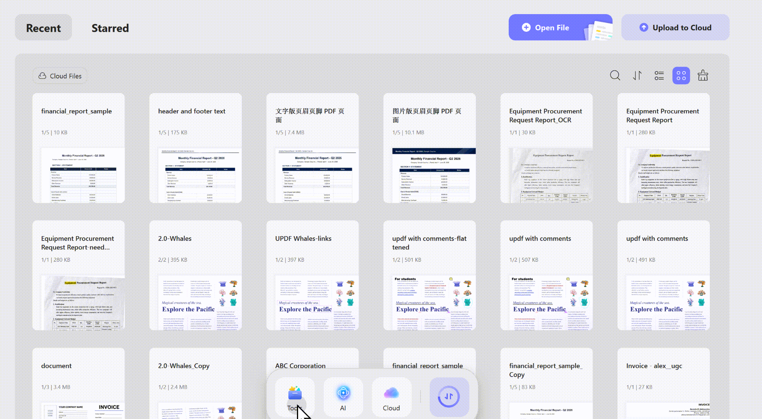Click the Upload to Cloud button
Image resolution: width=762 pixels, height=419 pixels.
click(x=675, y=27)
